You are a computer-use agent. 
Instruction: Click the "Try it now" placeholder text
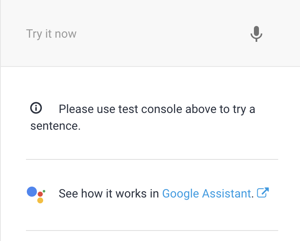pos(52,34)
